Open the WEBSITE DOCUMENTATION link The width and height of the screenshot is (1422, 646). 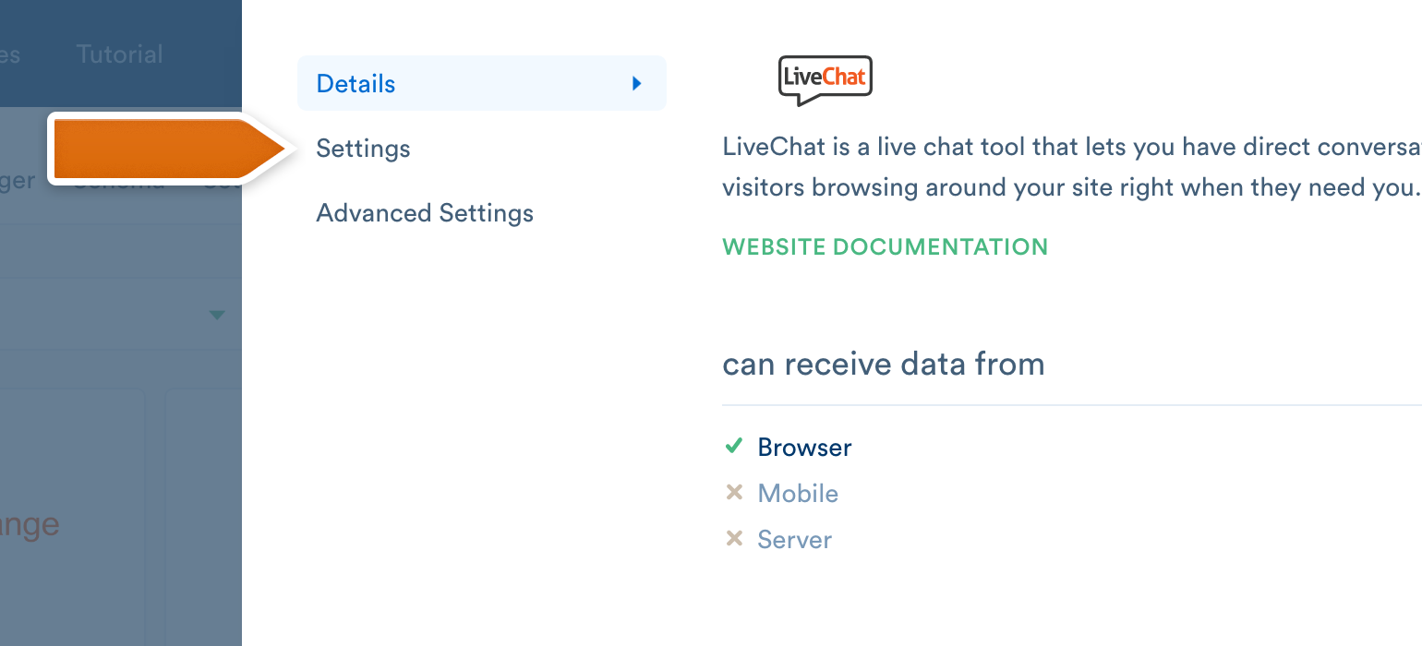[885, 246]
